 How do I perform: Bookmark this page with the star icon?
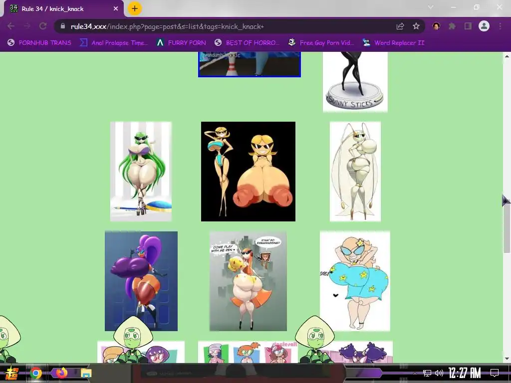[416, 26]
